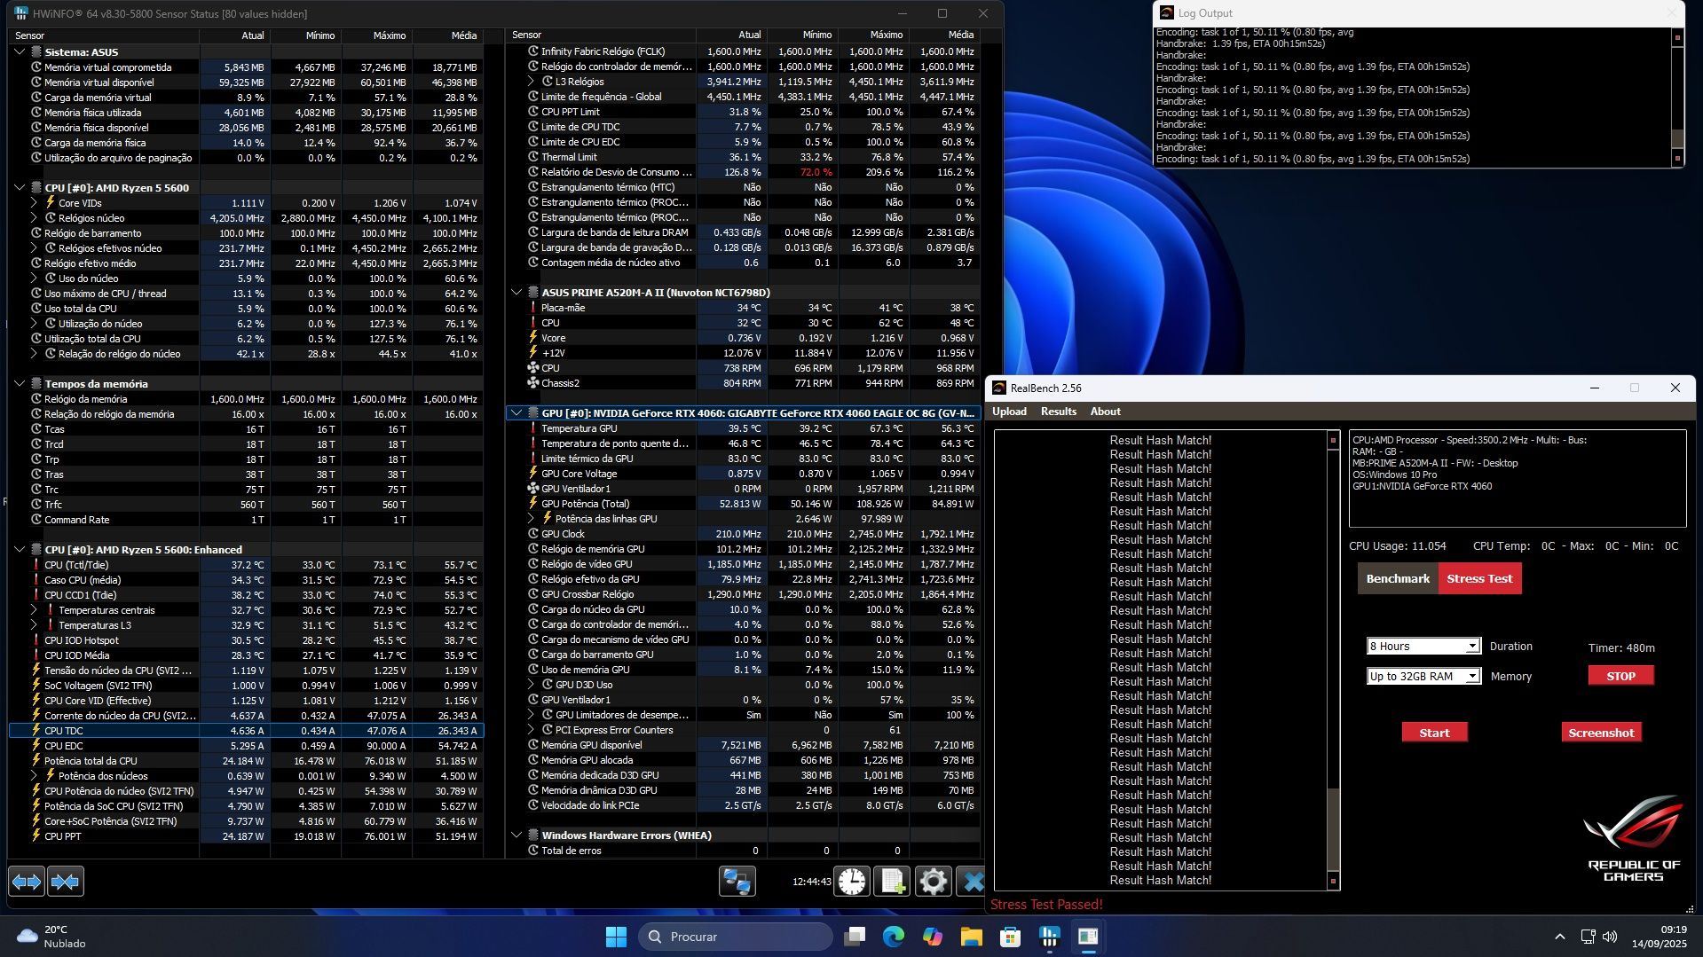The image size is (1703, 957).
Task: Collapse the CPU [#0]: AMD Ryzen 5 5600 group
Action: click(20, 188)
